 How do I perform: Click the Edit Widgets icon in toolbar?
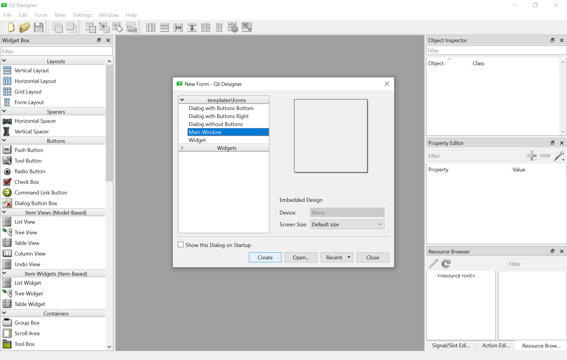tap(90, 27)
